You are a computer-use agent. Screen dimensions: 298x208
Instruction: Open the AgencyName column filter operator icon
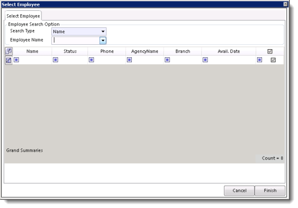point(130,60)
